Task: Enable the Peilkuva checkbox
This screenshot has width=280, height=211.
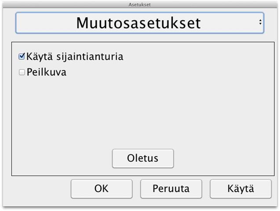Action: click(22, 72)
